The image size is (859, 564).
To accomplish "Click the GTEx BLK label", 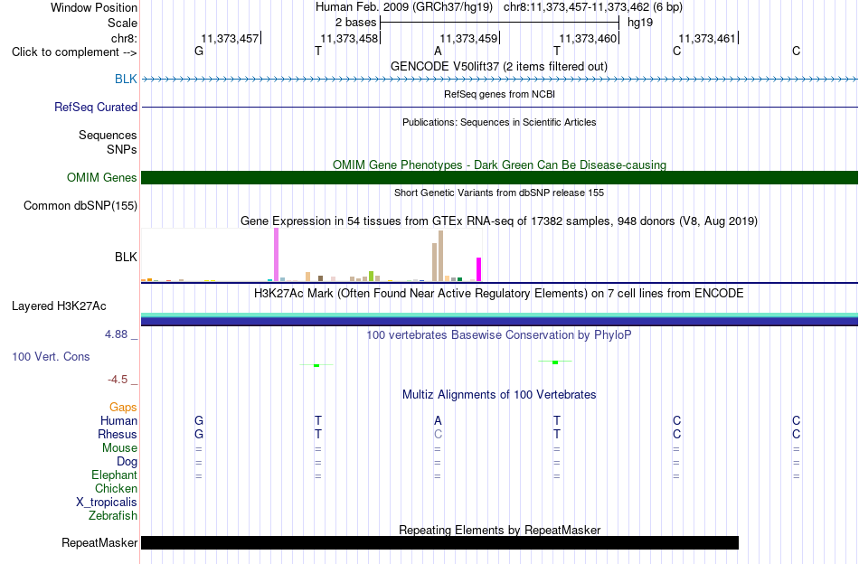I will click(126, 257).
